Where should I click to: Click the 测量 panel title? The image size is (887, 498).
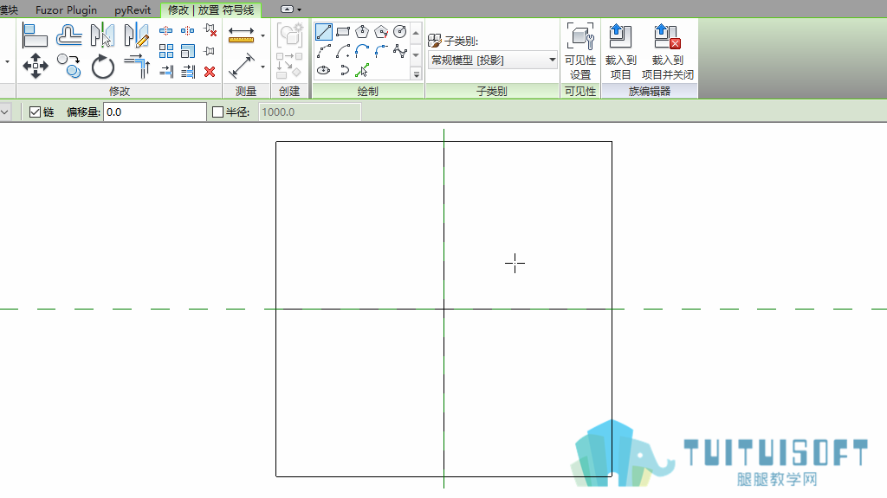click(246, 91)
